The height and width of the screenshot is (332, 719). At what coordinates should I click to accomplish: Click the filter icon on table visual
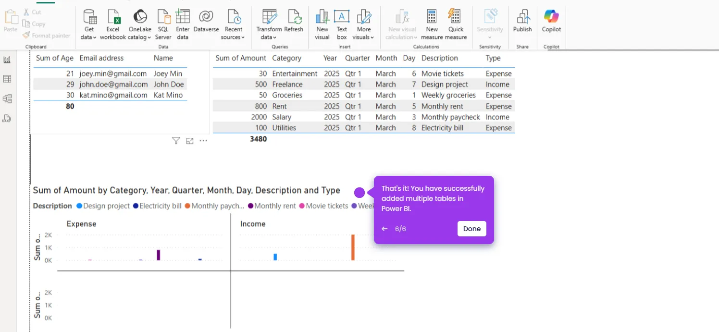tap(176, 141)
